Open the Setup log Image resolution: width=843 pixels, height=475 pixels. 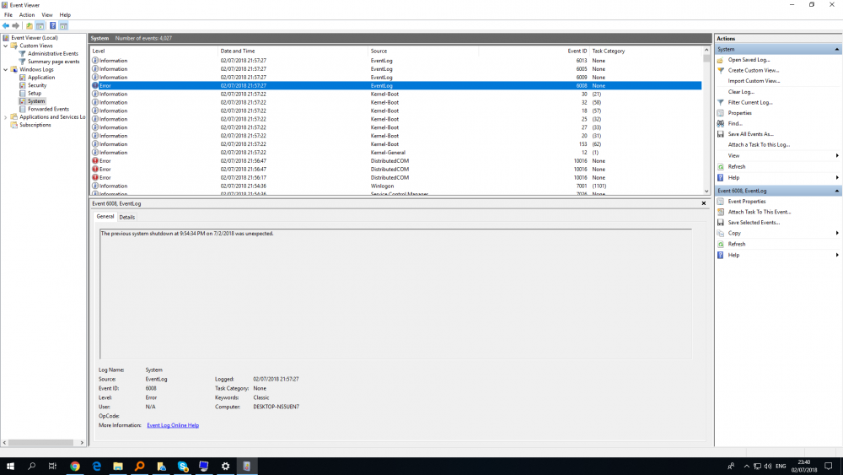coord(35,93)
